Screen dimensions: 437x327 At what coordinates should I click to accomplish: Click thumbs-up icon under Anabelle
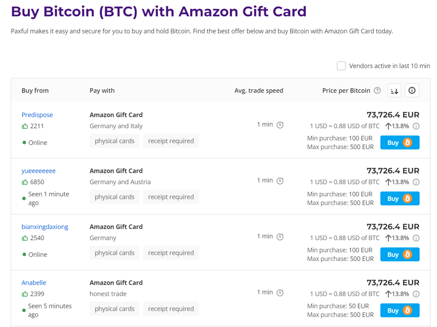pyautogui.click(x=25, y=294)
